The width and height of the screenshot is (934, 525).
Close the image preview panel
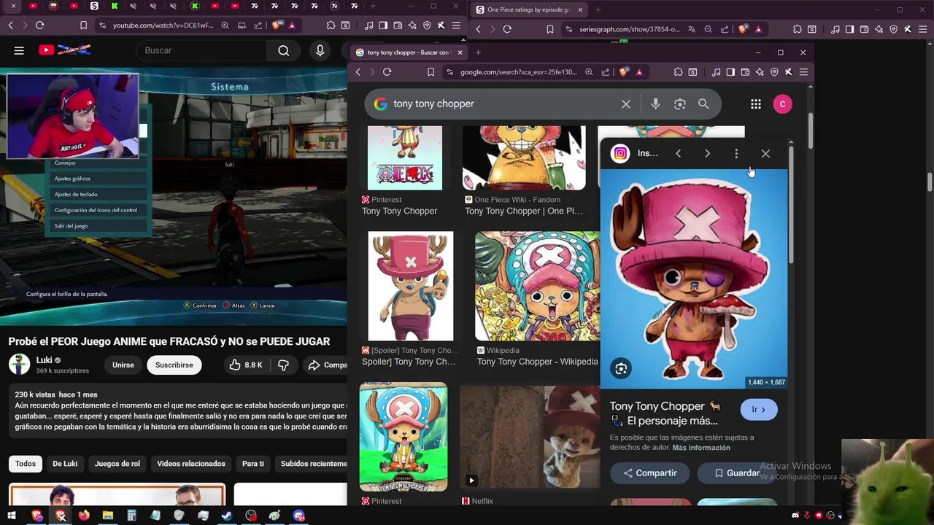point(765,154)
